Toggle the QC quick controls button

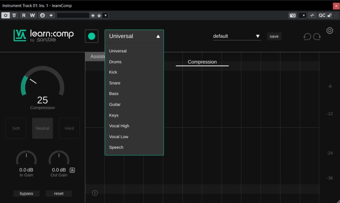pyautogui.click(x=322, y=15)
